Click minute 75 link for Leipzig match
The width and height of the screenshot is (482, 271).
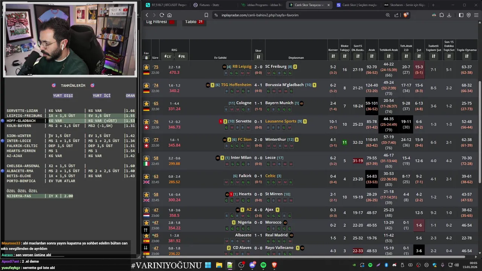pyautogui.click(x=156, y=67)
